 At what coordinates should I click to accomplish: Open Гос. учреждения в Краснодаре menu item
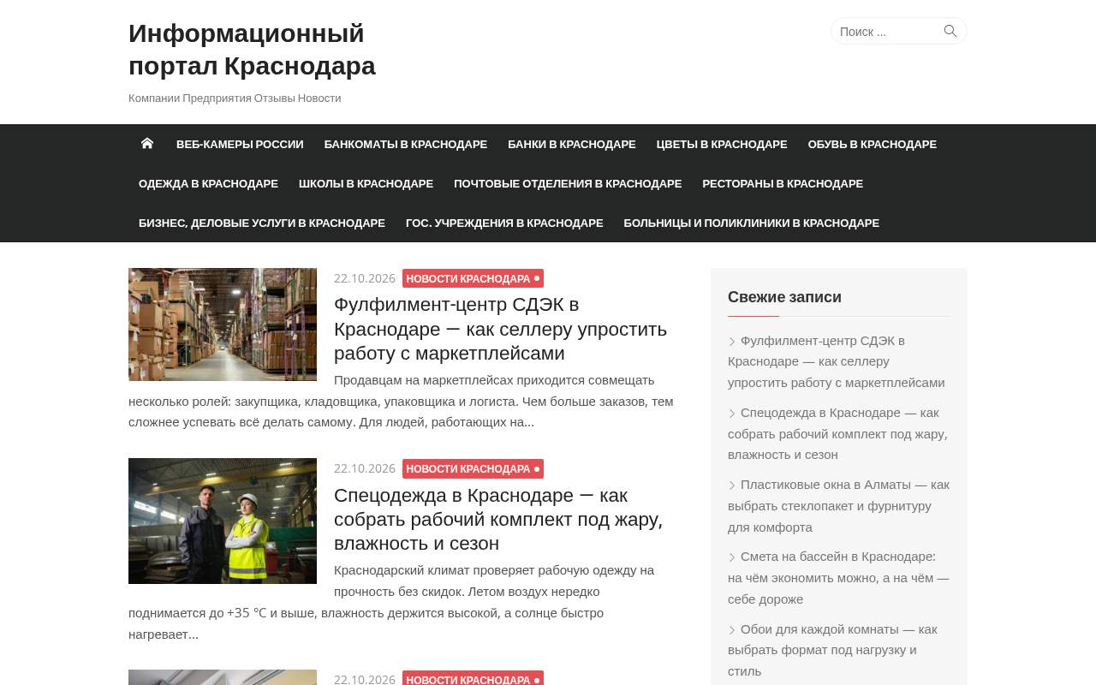pos(504,223)
